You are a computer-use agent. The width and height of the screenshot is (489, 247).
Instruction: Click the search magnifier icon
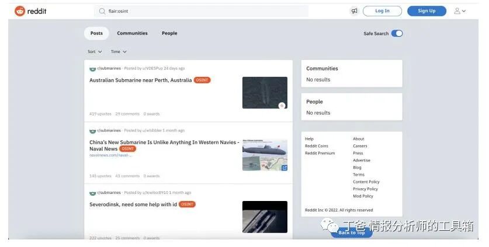click(x=102, y=11)
